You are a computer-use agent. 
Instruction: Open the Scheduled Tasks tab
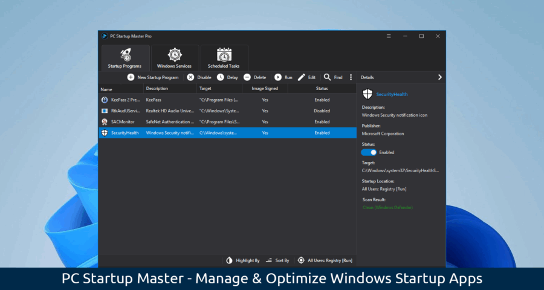[x=224, y=58]
